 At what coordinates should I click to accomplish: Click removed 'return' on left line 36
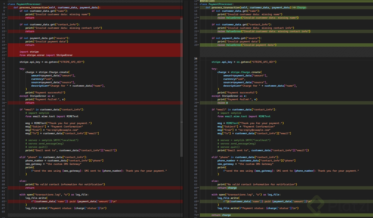tap(30, 103)
